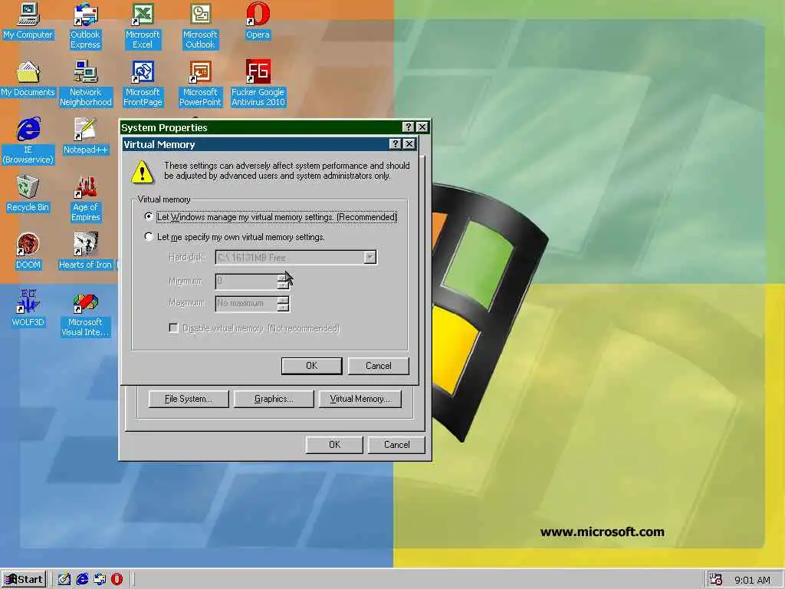
Task: Click Cancel in the System Properties window
Action: [x=396, y=445]
